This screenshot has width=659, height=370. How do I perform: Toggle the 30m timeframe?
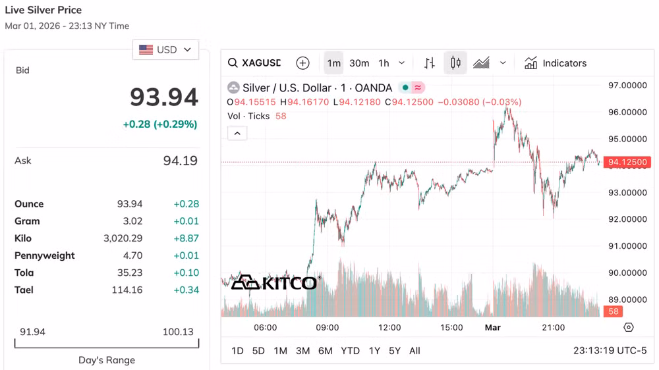359,63
